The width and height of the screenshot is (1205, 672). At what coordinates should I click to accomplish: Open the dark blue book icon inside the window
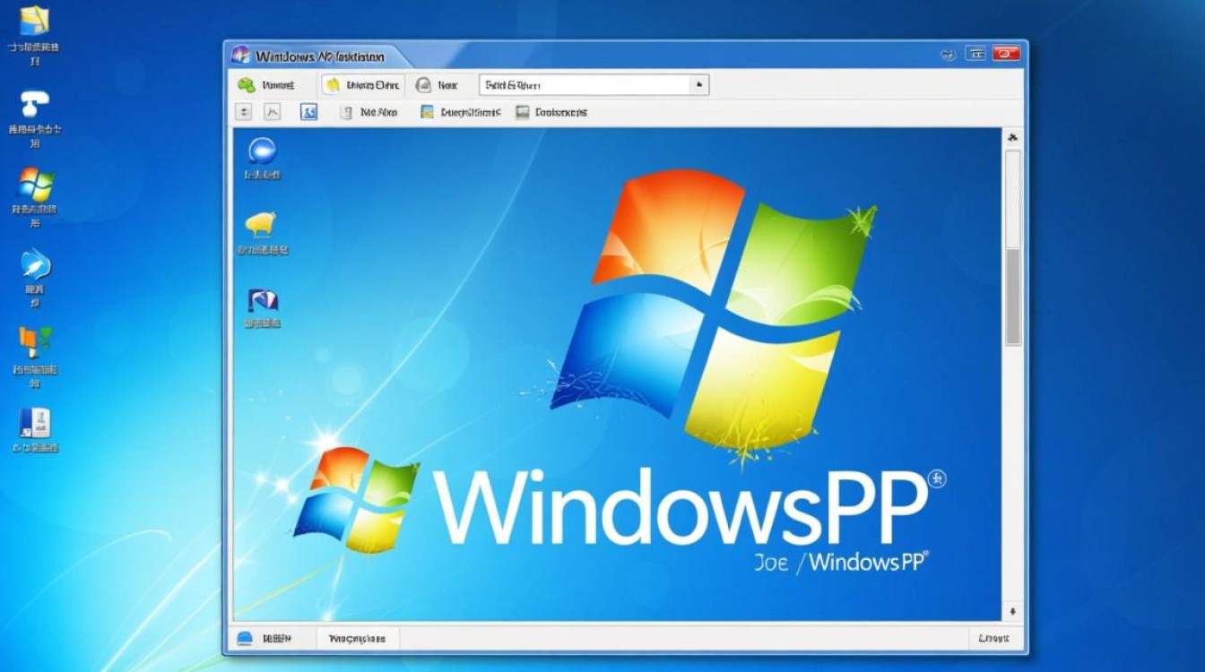(263, 299)
